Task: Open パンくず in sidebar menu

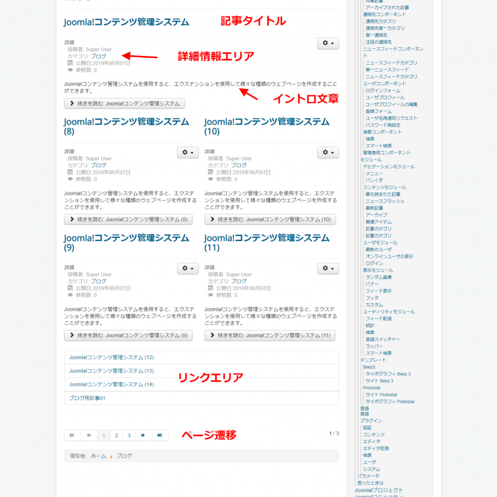Action: [x=375, y=180]
